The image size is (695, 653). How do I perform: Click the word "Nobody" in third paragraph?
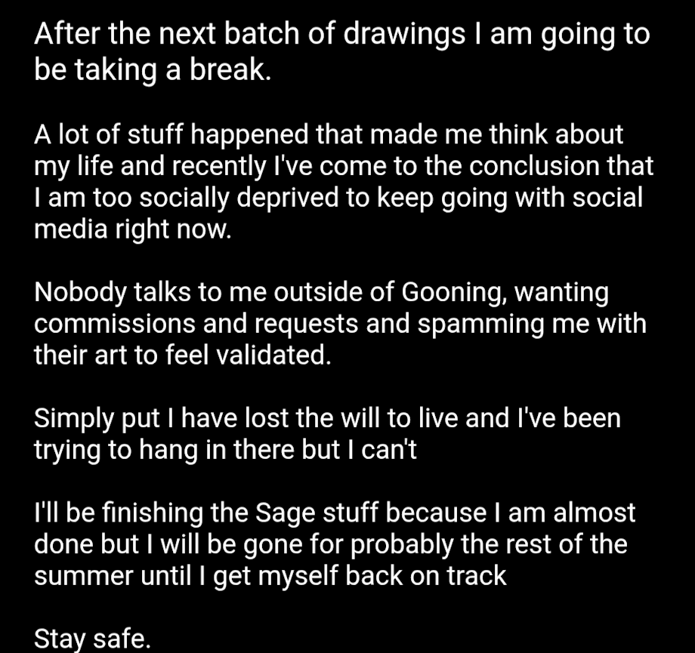(80, 293)
